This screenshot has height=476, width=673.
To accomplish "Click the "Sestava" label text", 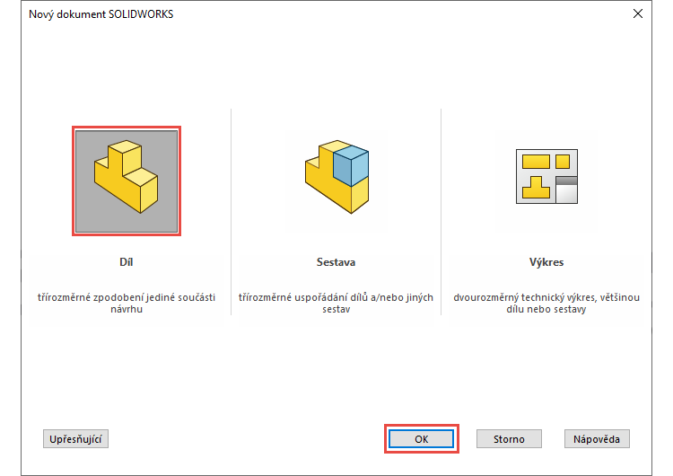I will [336, 262].
